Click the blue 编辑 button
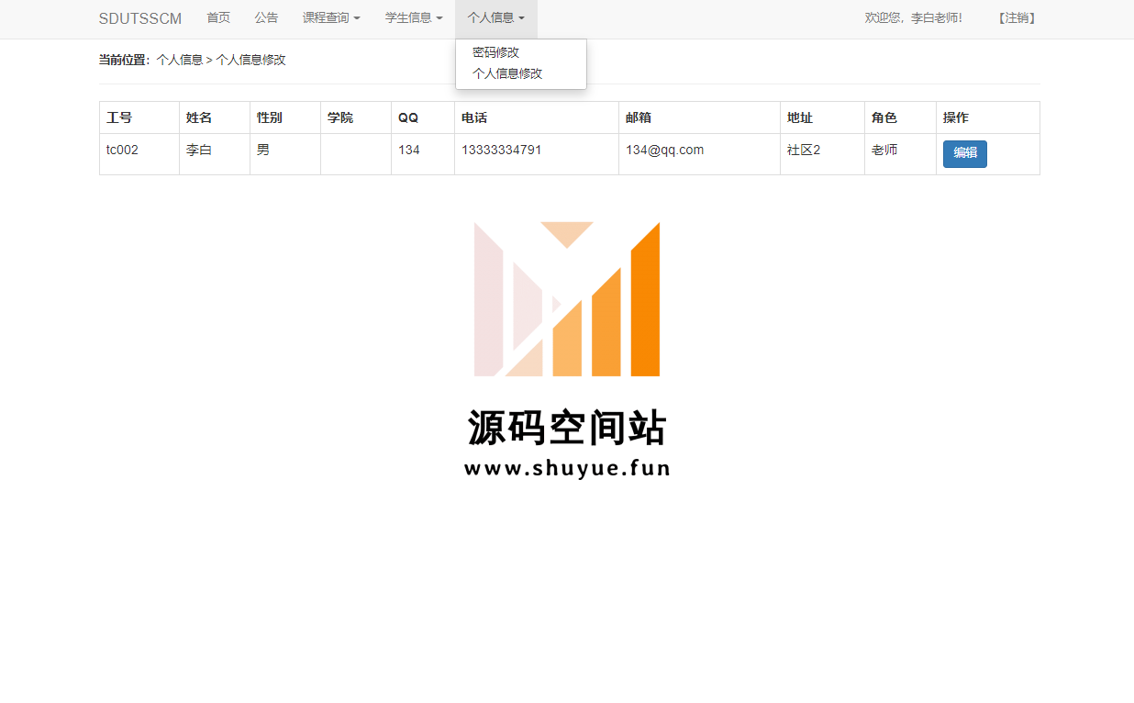Image resolution: width=1134 pixels, height=703 pixels. 965,153
